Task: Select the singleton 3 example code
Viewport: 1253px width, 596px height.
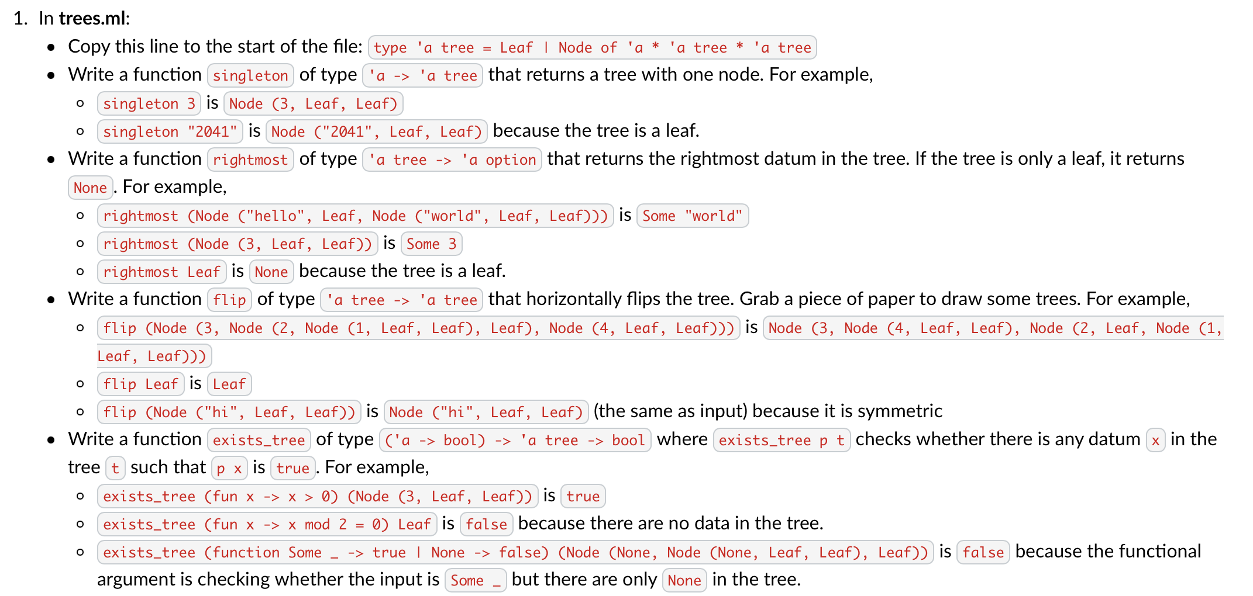Action: click(x=148, y=103)
